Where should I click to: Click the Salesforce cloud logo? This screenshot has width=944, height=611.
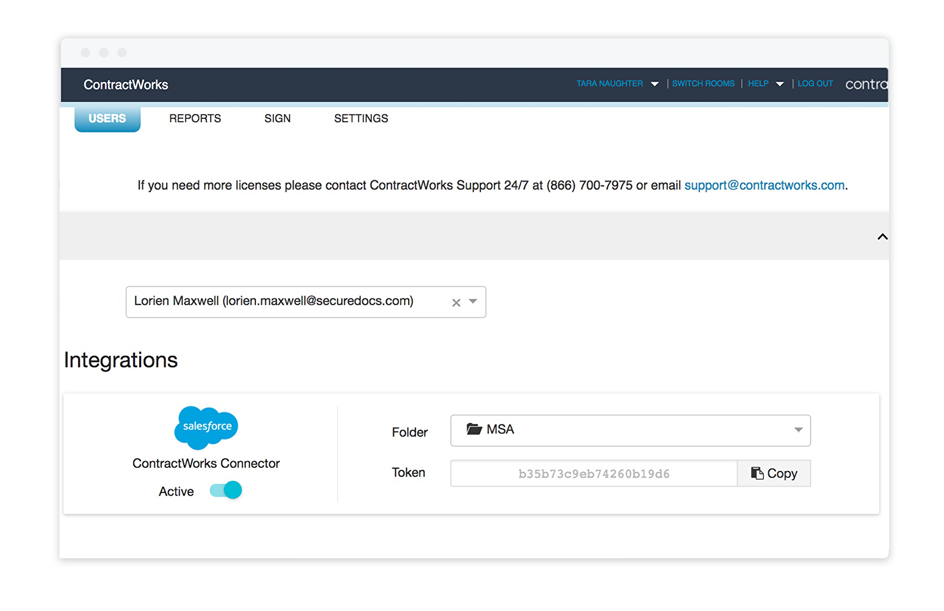(x=206, y=427)
